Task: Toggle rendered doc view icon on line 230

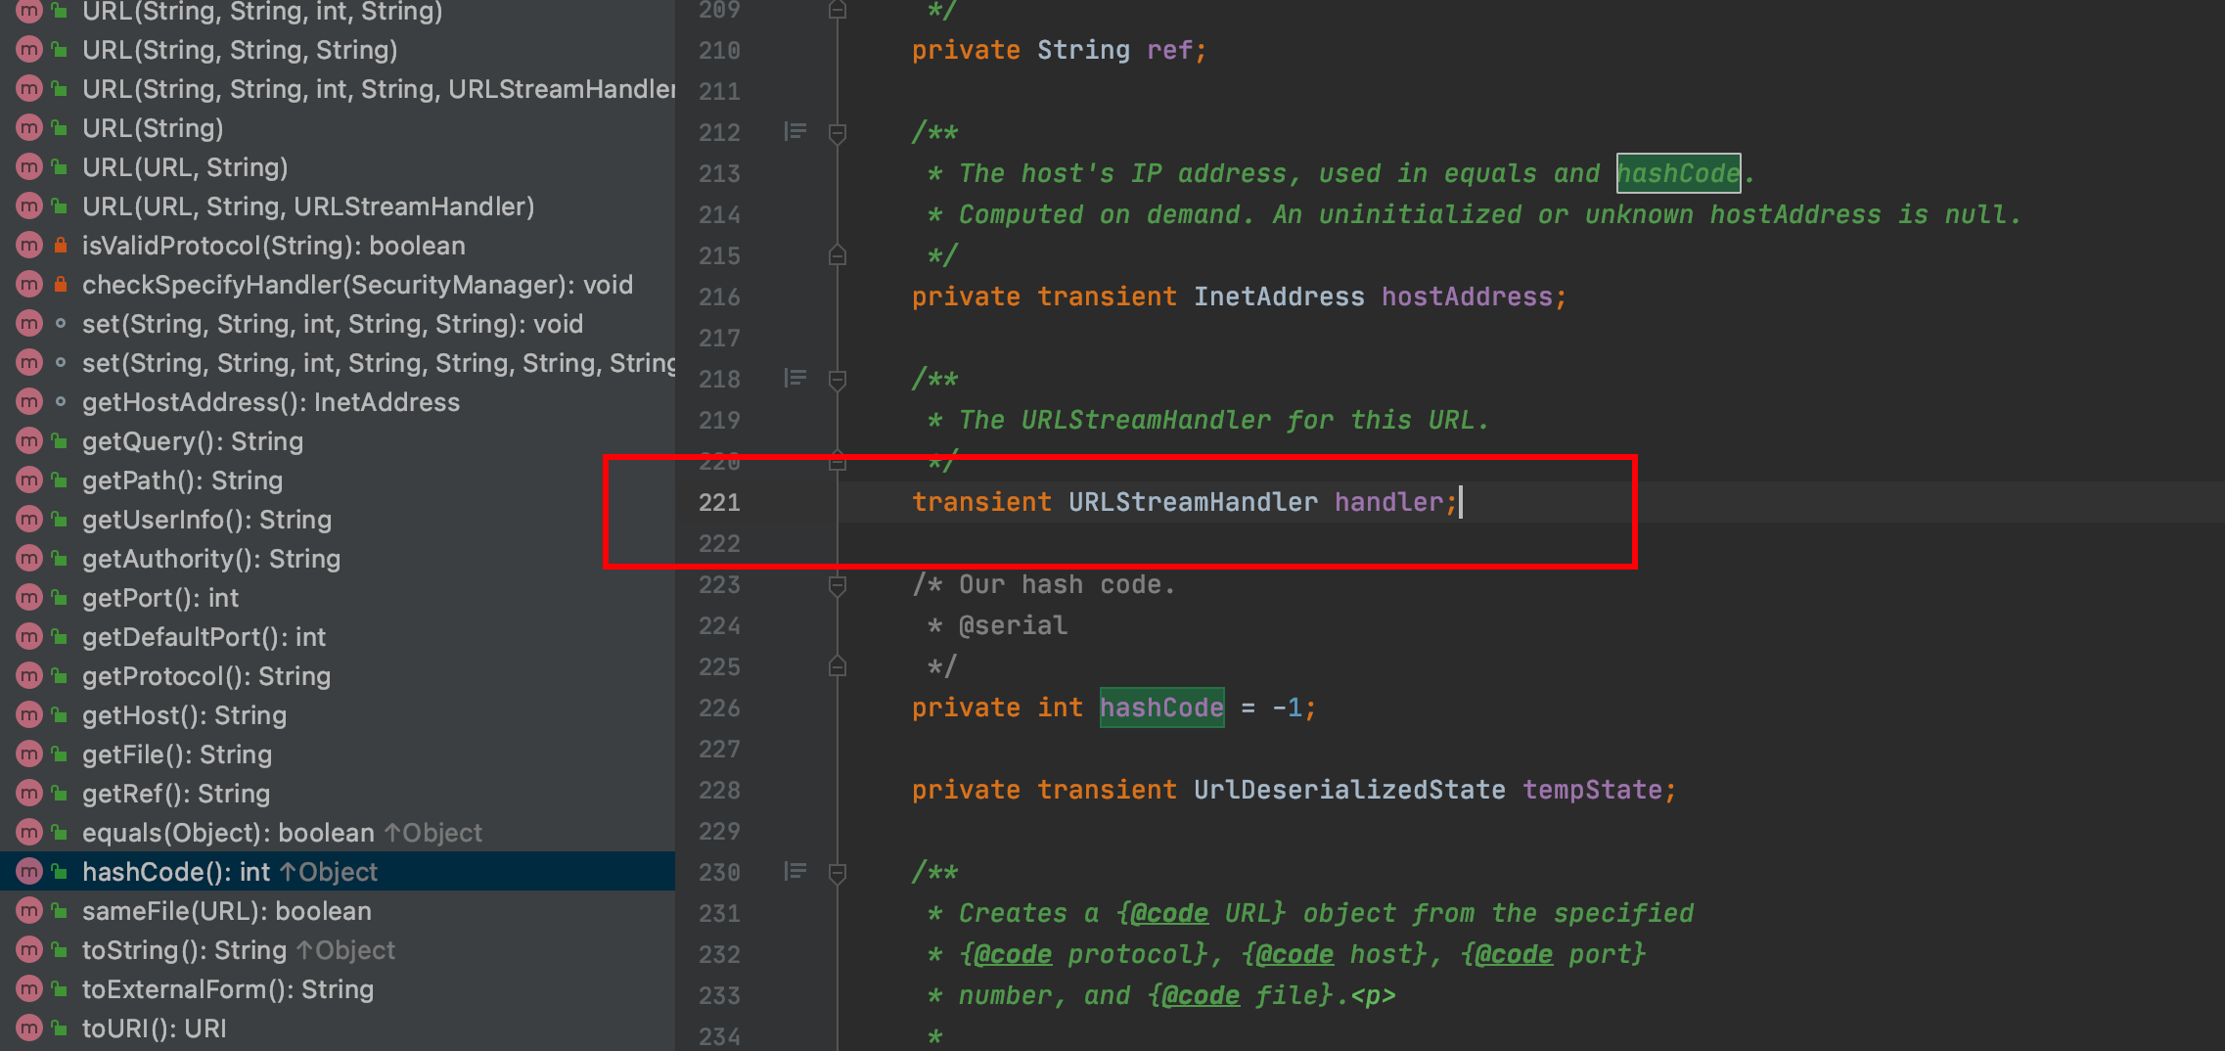Action: pos(795,871)
